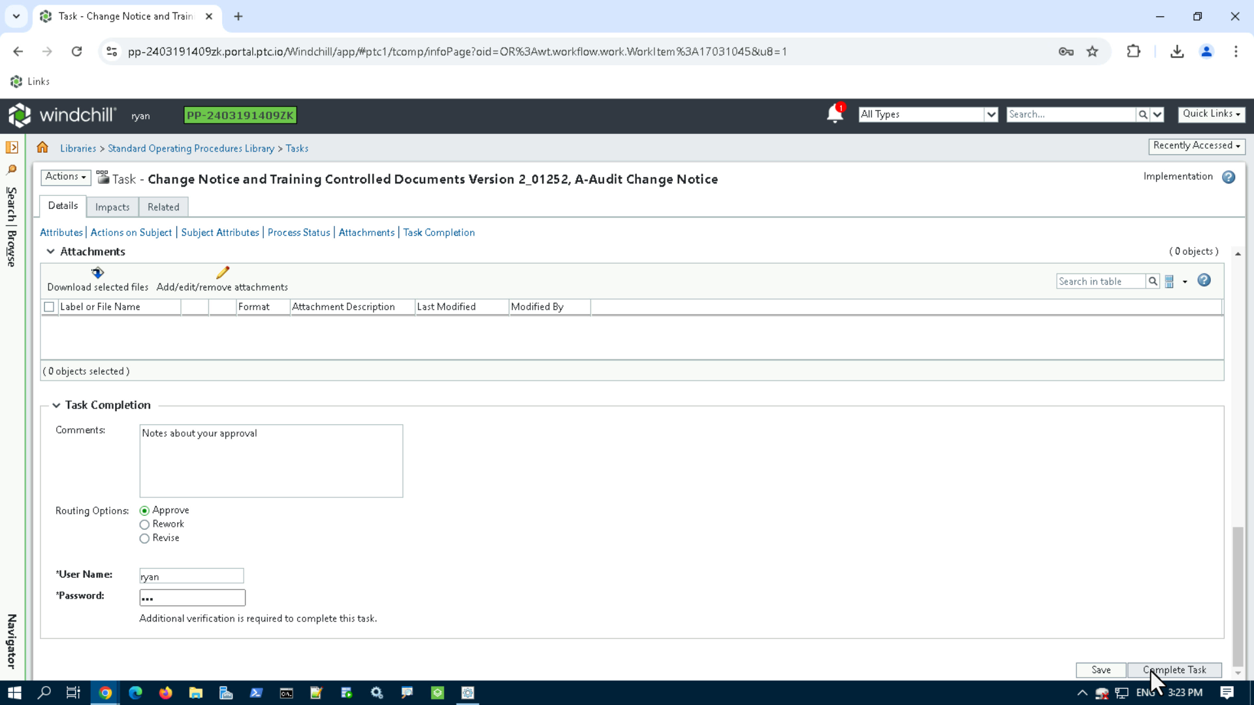Image resolution: width=1254 pixels, height=705 pixels.
Task: Select the Rework routing option
Action: tap(144, 524)
